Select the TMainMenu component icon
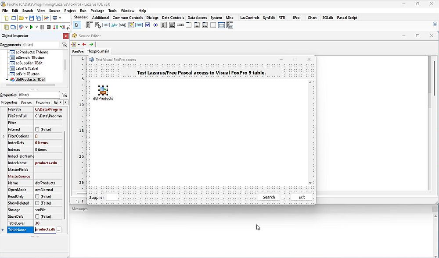Image resolution: width=439 pixels, height=258 pixels. [x=89, y=25]
